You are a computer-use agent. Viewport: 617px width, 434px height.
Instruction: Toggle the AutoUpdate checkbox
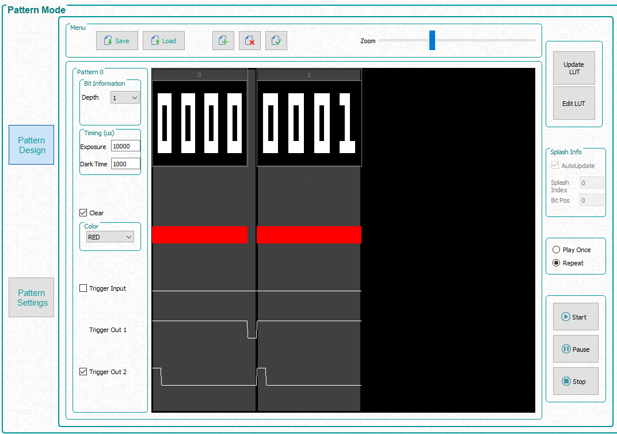point(555,165)
